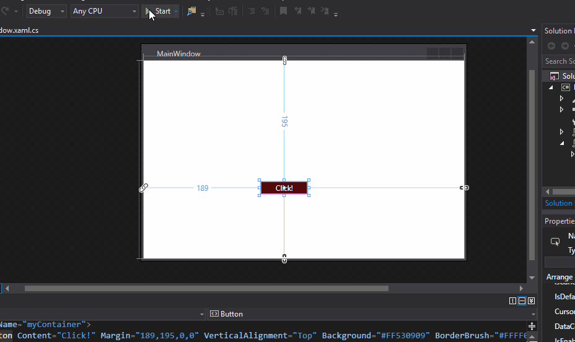Click the Properties panel title
Screen dimensions: 575x342
560,221
